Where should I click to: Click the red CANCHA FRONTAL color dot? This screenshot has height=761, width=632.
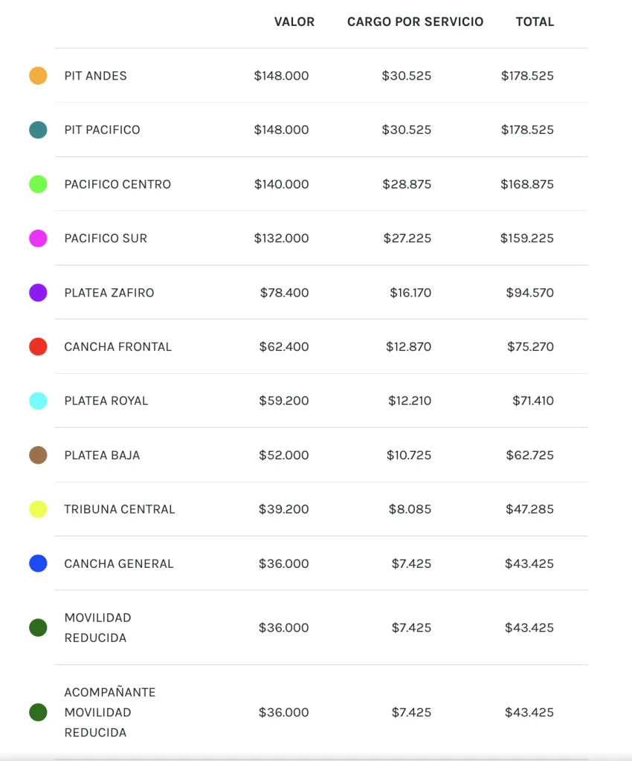tap(38, 346)
